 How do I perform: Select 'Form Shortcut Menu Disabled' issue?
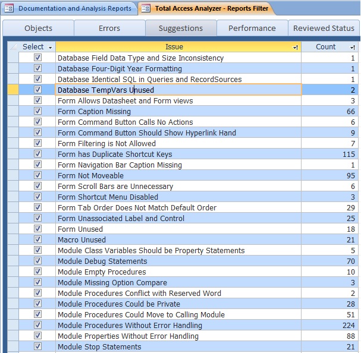pyautogui.click(x=108, y=197)
